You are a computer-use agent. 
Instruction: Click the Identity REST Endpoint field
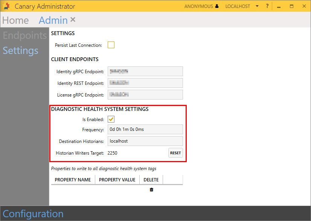click(145, 83)
